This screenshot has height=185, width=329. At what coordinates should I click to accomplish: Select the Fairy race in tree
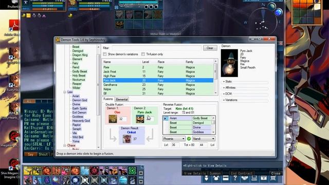pos(75,63)
